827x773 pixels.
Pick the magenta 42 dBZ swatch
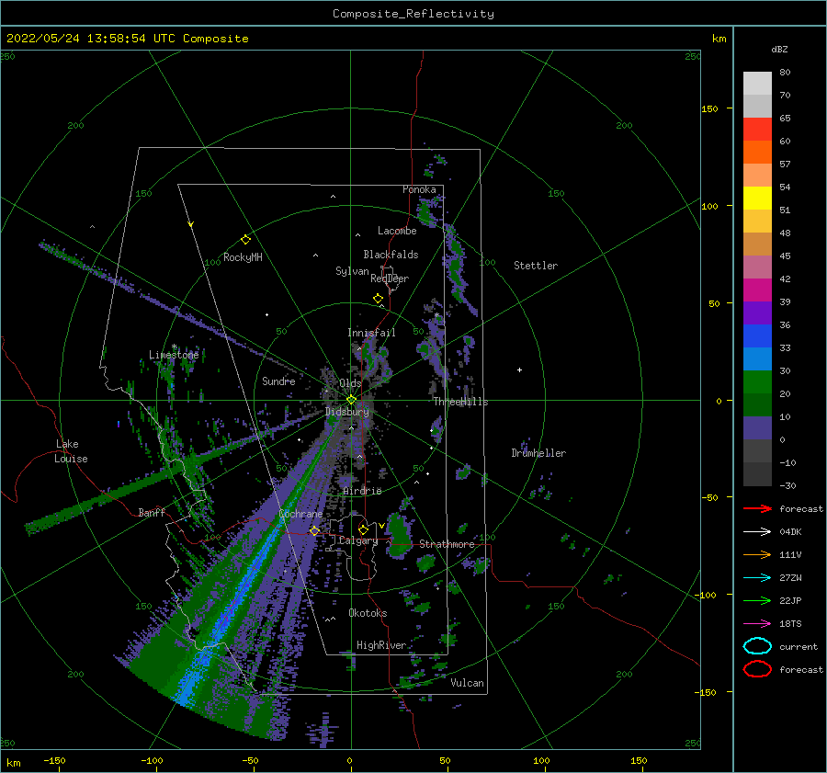point(757,290)
